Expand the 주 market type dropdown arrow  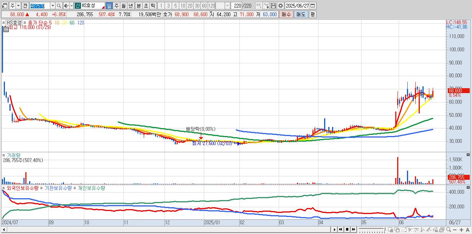(19, 6)
